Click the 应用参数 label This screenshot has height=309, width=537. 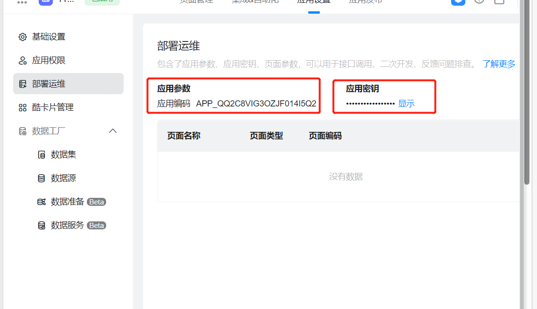click(174, 89)
